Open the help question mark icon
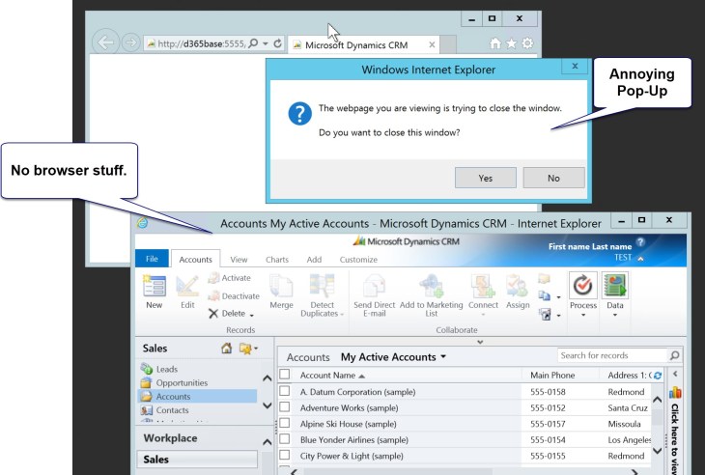This screenshot has width=705, height=475. click(640, 242)
